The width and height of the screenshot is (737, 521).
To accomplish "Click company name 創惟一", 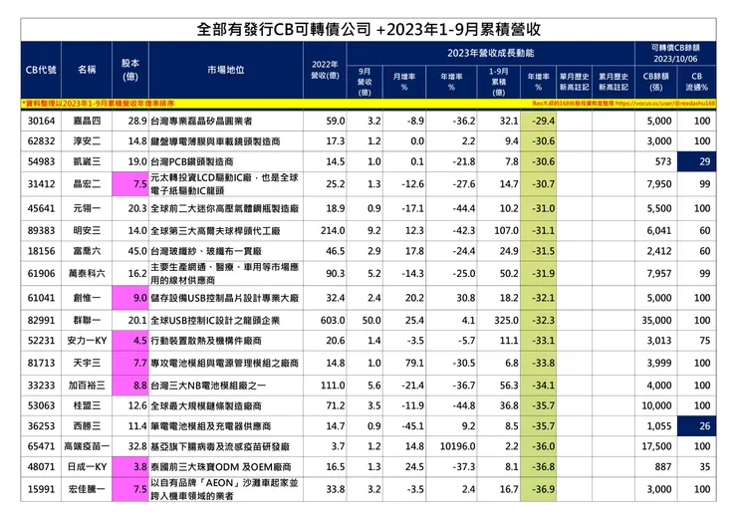I will point(87,298).
